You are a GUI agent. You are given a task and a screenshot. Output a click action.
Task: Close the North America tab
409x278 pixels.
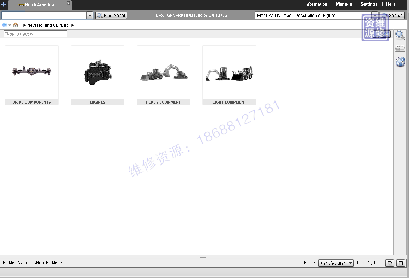tap(68, 4)
